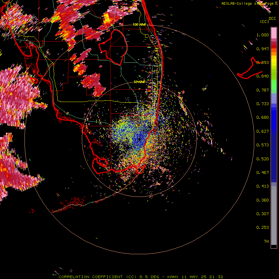Click the DCC label above the color scale
The height and width of the screenshot is (279, 279).
[x=272, y=19]
